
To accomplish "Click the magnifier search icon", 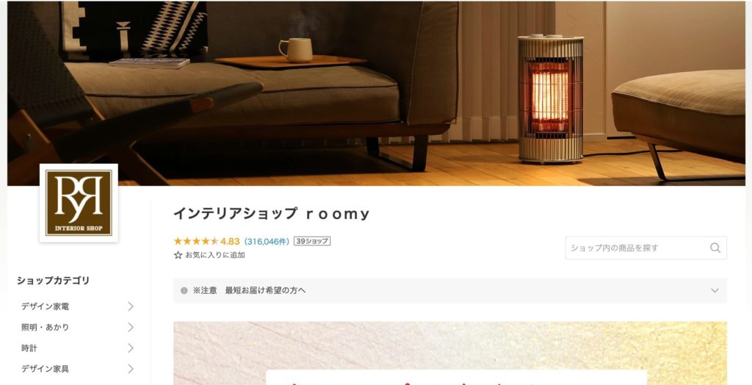I will tap(715, 248).
